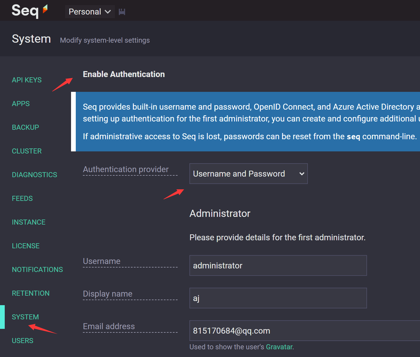Click the Authentication provider label
Screen dimensions: 420x357
tap(126, 169)
